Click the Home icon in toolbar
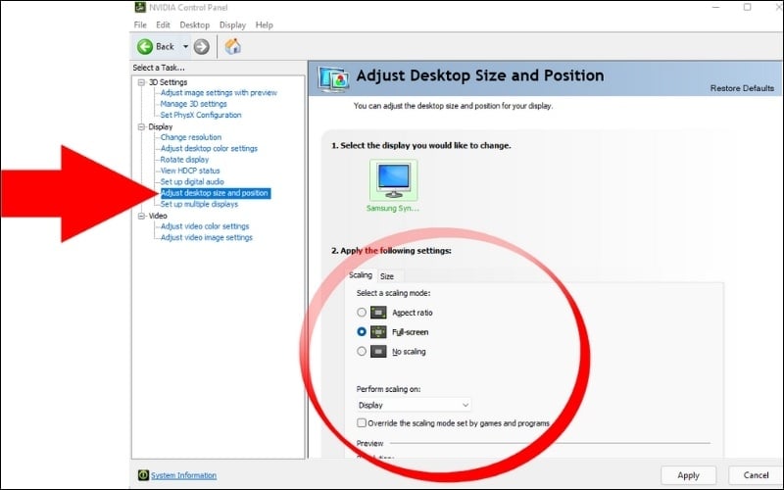 pos(233,46)
